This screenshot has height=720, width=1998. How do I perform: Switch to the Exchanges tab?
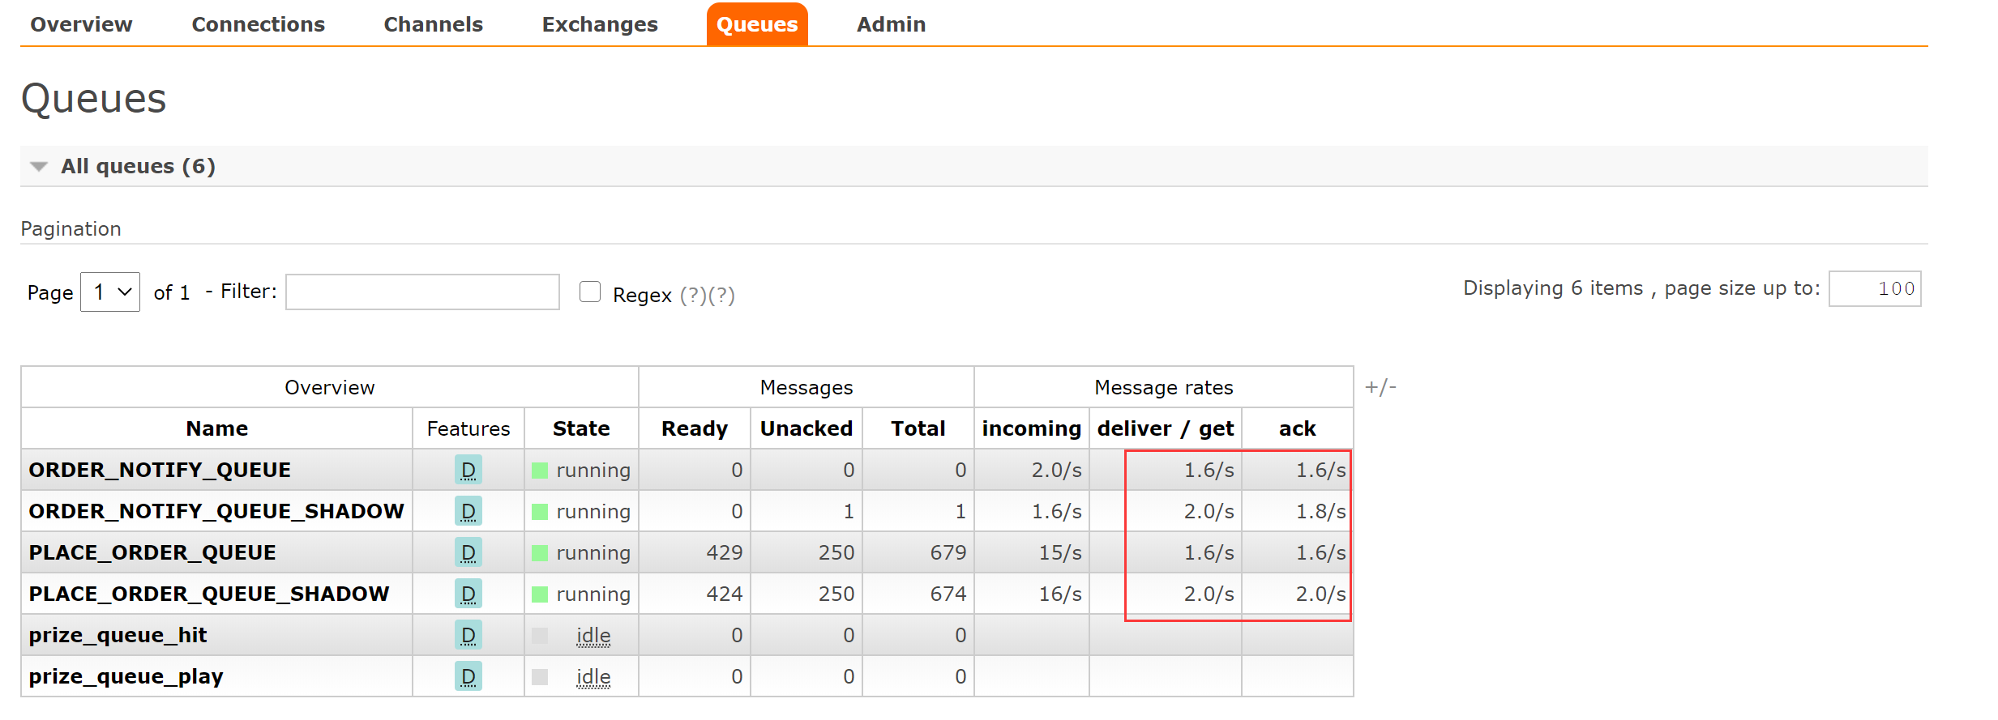pyautogui.click(x=600, y=24)
